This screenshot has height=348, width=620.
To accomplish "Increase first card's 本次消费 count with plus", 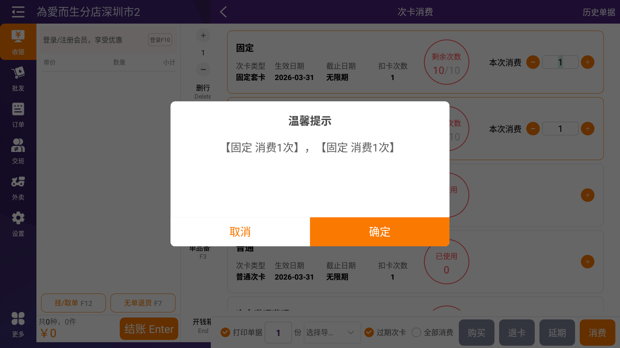I will 587,62.
